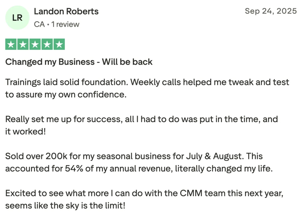Click the "to assure my own confidence" line
Image resolution: width=305 pixels, height=216 pixels.
tap(66, 95)
